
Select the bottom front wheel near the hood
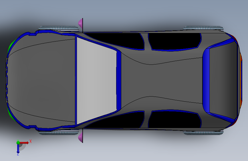[x=59, y=133]
